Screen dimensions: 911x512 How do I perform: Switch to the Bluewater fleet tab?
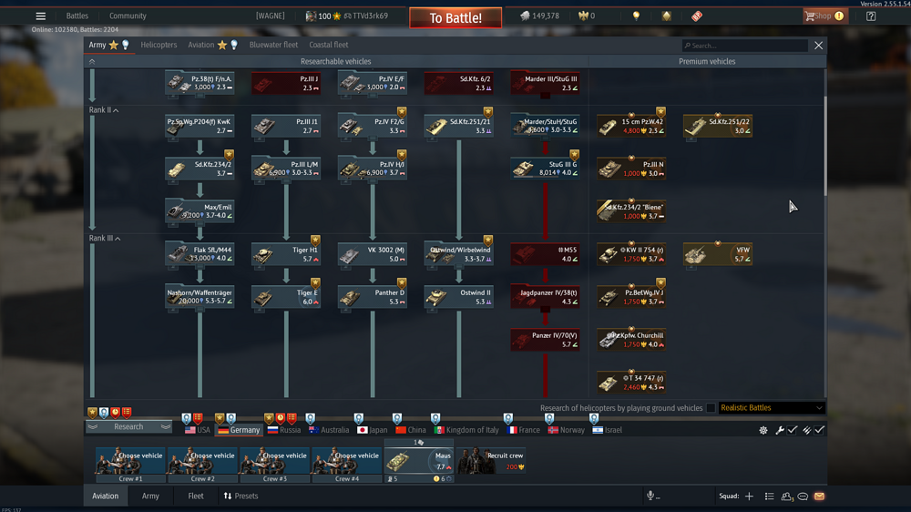[x=273, y=45]
